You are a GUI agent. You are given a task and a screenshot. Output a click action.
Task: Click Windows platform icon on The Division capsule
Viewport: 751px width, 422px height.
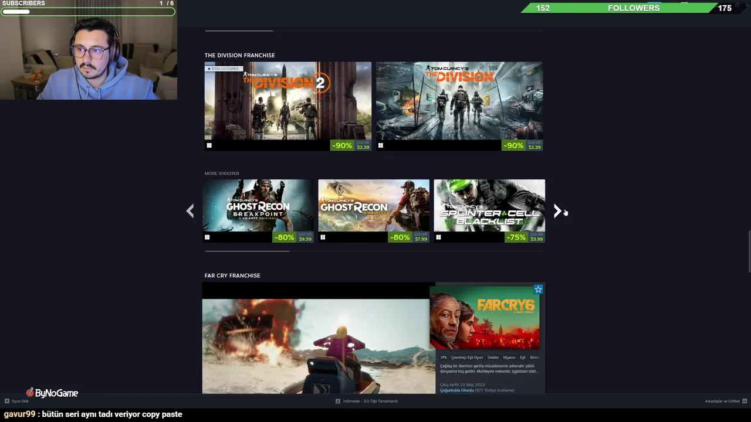pos(380,145)
